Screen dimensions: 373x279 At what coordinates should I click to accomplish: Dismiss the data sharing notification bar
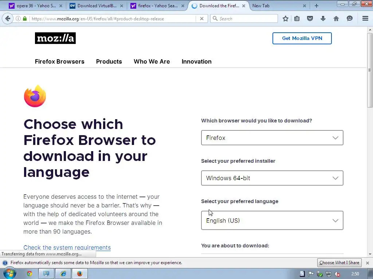click(x=367, y=263)
